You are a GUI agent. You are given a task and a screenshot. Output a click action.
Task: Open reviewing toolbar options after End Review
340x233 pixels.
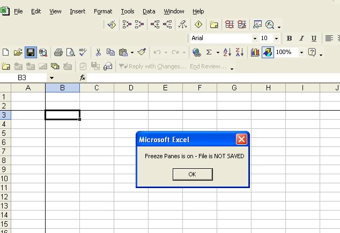(232, 69)
